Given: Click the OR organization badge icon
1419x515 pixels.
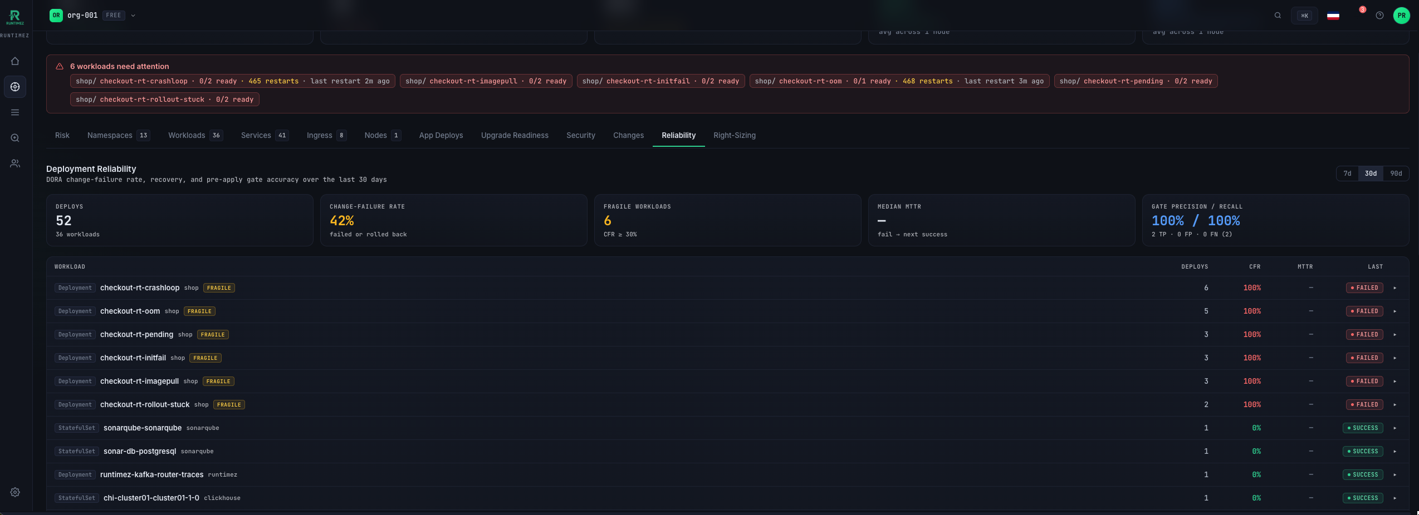Looking at the screenshot, I should click(56, 16).
